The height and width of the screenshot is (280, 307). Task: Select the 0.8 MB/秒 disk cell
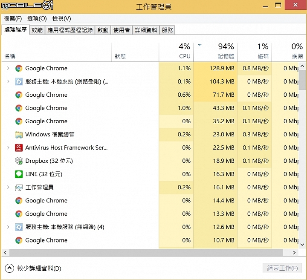(x=255, y=68)
